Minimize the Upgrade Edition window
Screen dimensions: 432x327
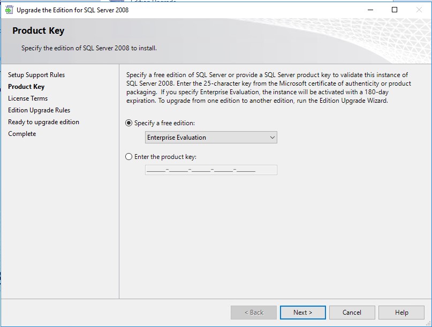(370, 10)
